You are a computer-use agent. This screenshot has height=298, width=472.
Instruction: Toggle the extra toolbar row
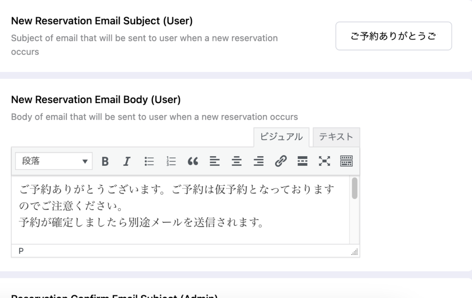[x=346, y=161]
